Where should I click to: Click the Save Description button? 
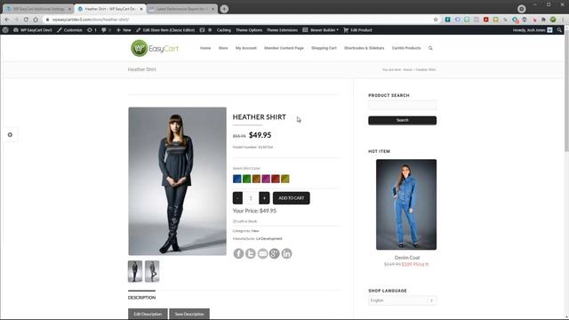tap(189, 314)
